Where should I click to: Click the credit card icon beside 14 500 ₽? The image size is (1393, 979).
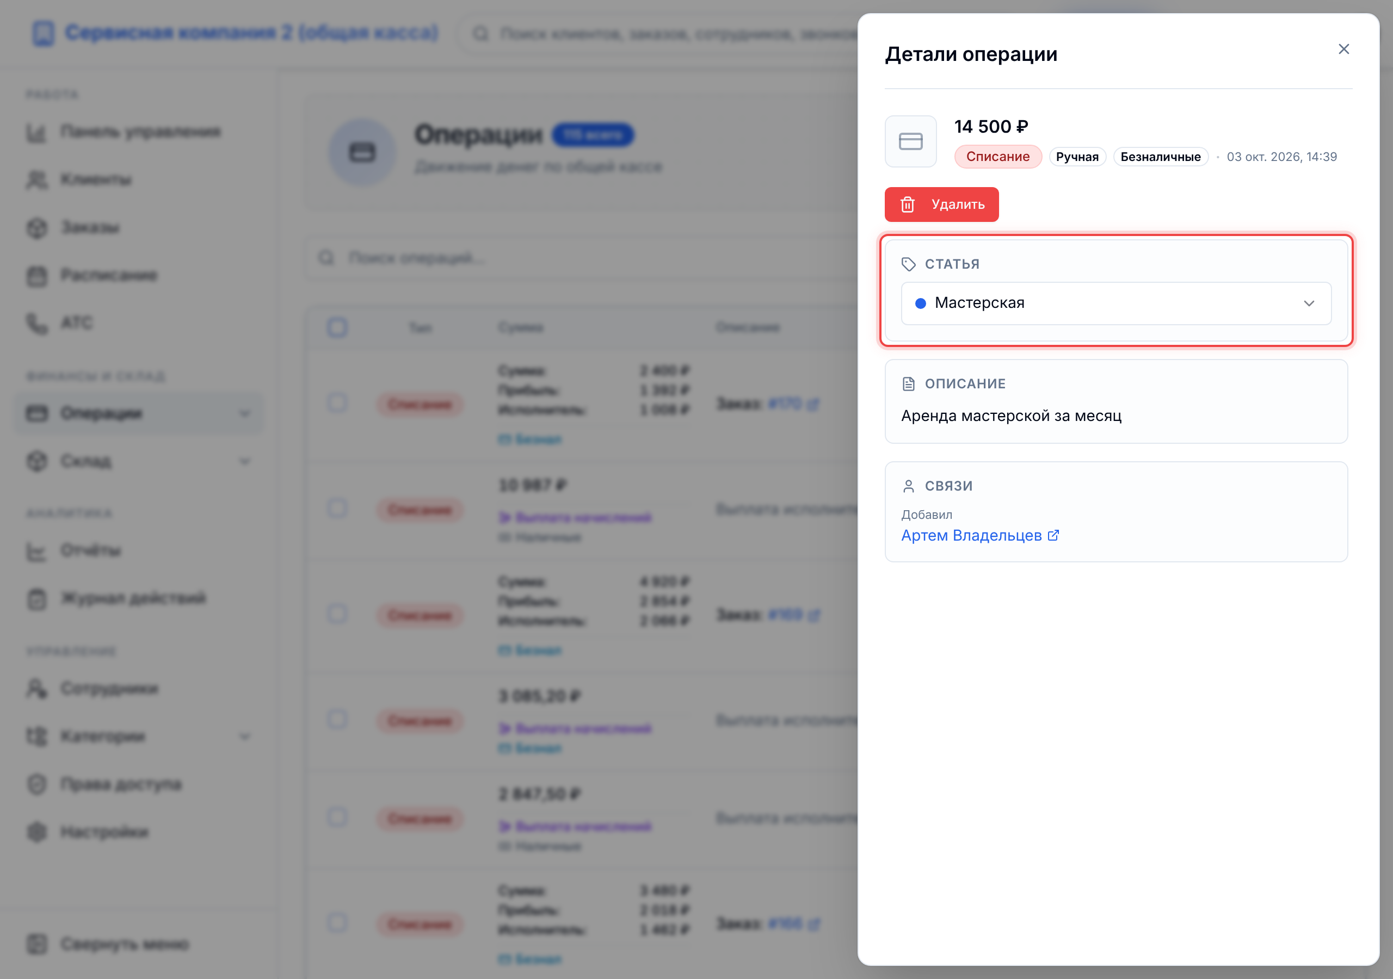(911, 141)
